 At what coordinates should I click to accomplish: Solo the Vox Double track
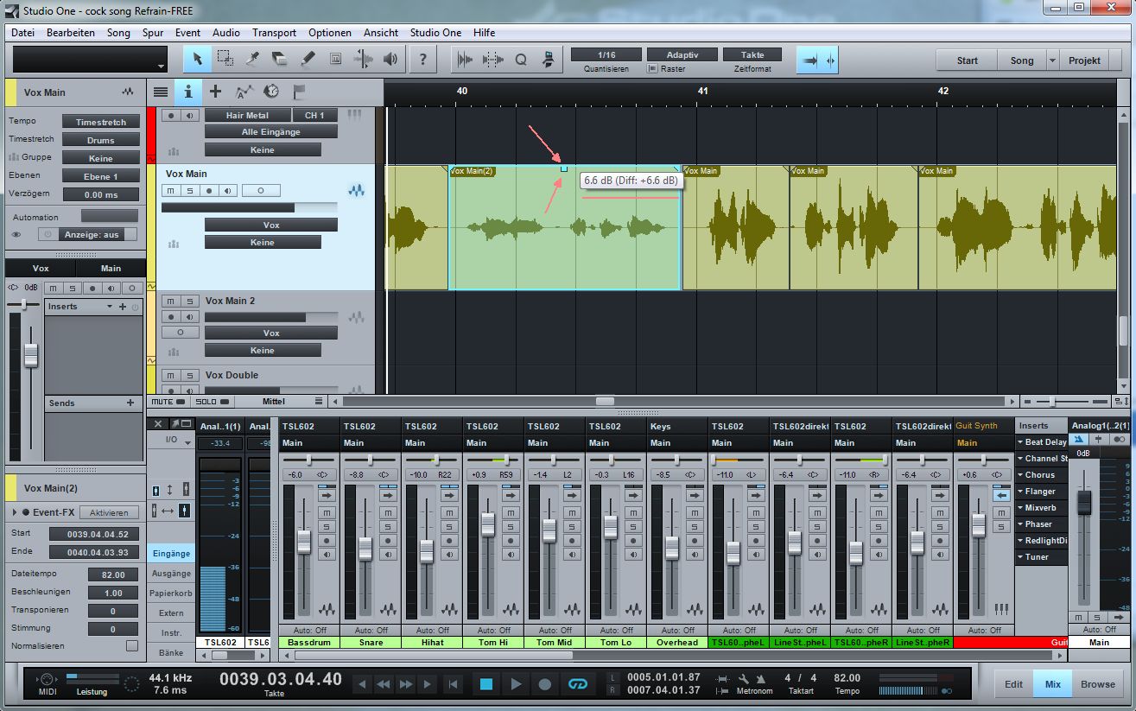(190, 375)
